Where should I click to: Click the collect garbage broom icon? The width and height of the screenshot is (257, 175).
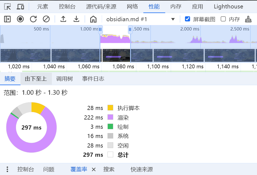coord(248,19)
